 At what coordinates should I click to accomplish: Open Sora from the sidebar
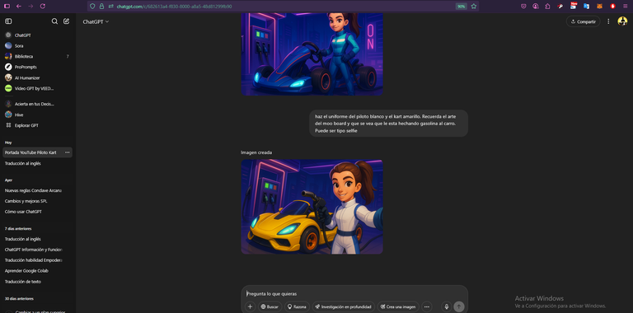[x=37, y=46]
